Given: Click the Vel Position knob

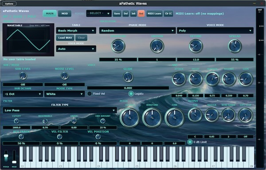Looking at the screenshot, I should [98, 136].
